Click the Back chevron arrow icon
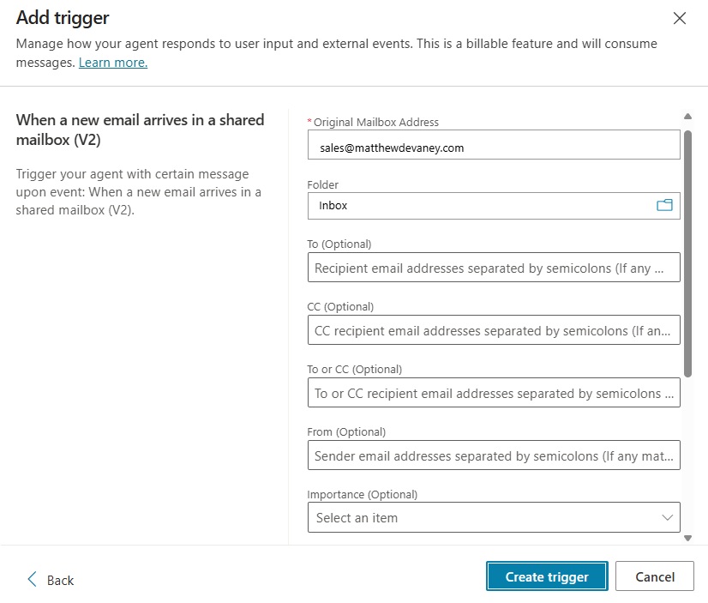This screenshot has height=603, width=708. 33,579
